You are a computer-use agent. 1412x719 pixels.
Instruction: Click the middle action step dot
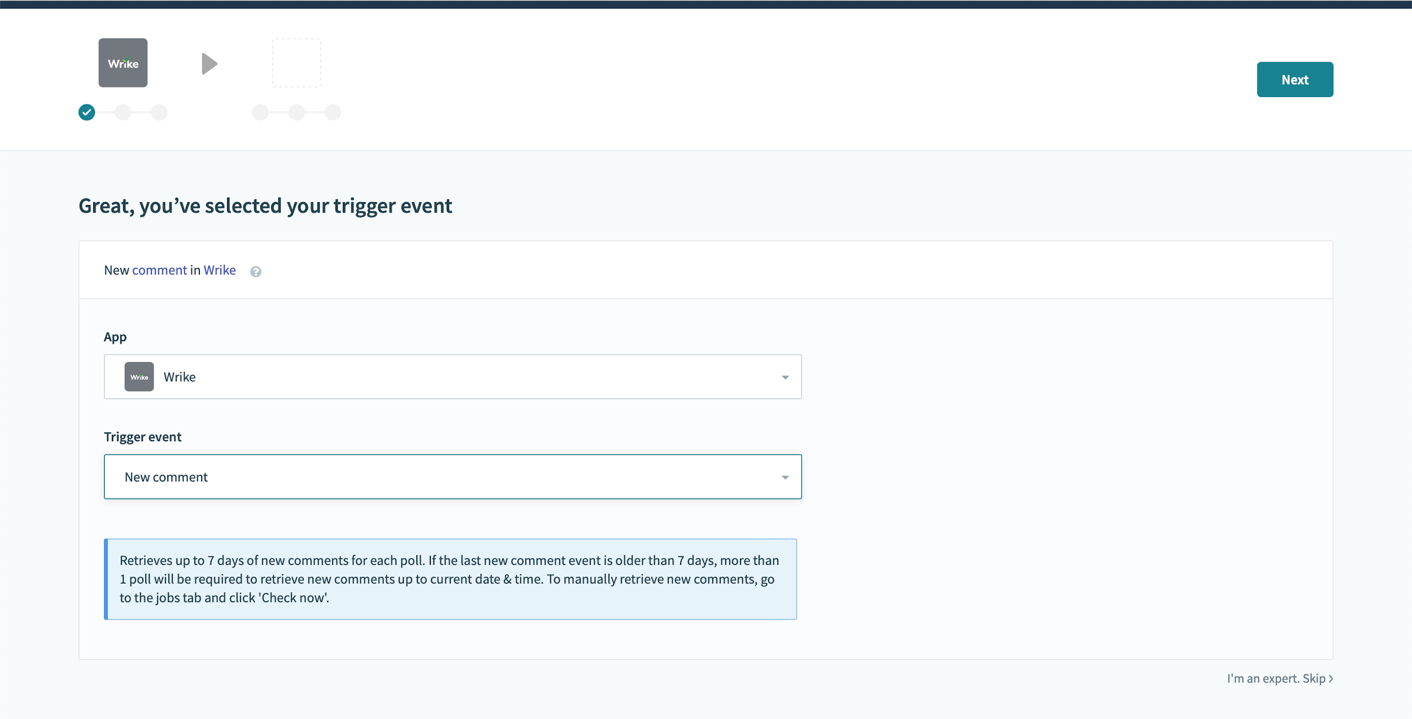point(297,112)
